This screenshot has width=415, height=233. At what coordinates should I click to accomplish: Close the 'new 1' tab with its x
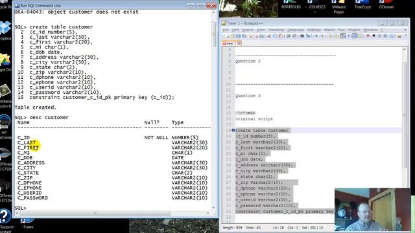coord(239,43)
